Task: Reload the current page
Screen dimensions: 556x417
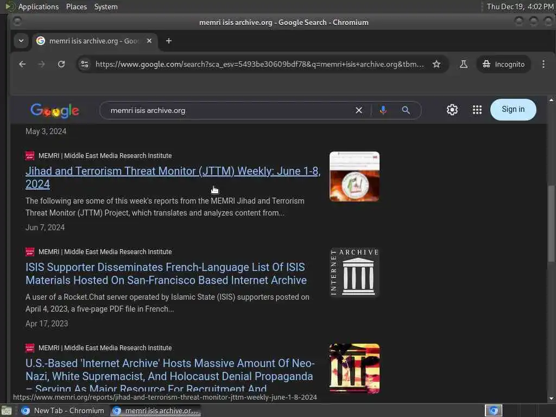Action: point(61,64)
